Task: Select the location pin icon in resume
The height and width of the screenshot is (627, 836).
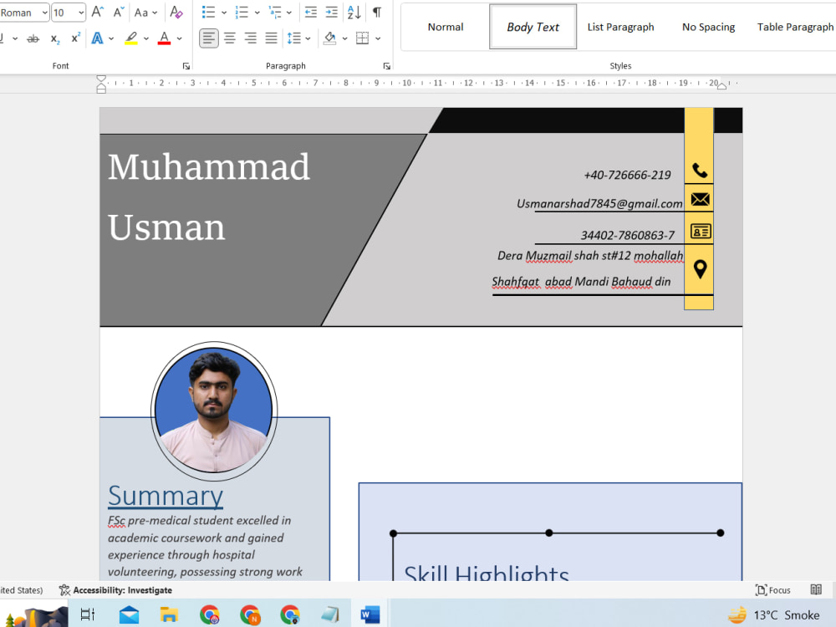Action: [x=700, y=269]
